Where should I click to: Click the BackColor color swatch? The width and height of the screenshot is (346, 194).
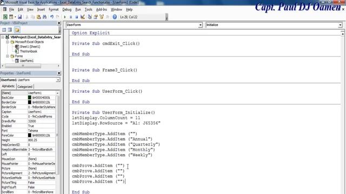pos(30,98)
